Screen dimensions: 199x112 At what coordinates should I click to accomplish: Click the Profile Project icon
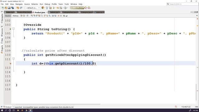(61, 8)
